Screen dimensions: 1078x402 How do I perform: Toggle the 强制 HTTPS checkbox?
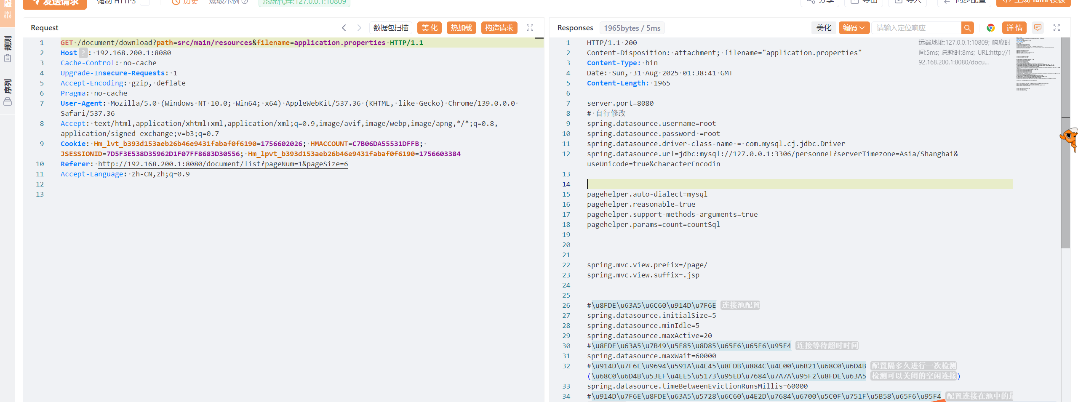pos(145,2)
